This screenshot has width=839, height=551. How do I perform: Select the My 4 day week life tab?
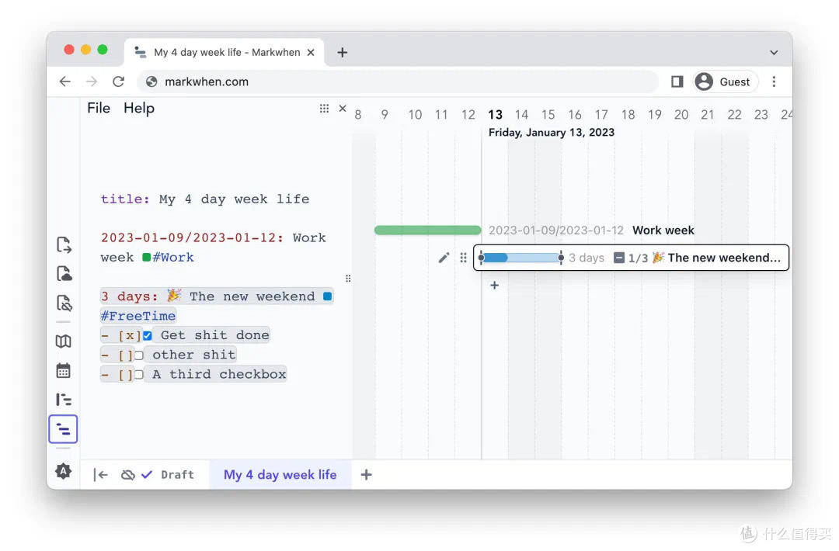coord(280,475)
